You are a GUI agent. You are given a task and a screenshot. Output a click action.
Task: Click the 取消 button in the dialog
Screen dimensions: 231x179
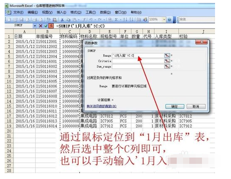click(196, 106)
